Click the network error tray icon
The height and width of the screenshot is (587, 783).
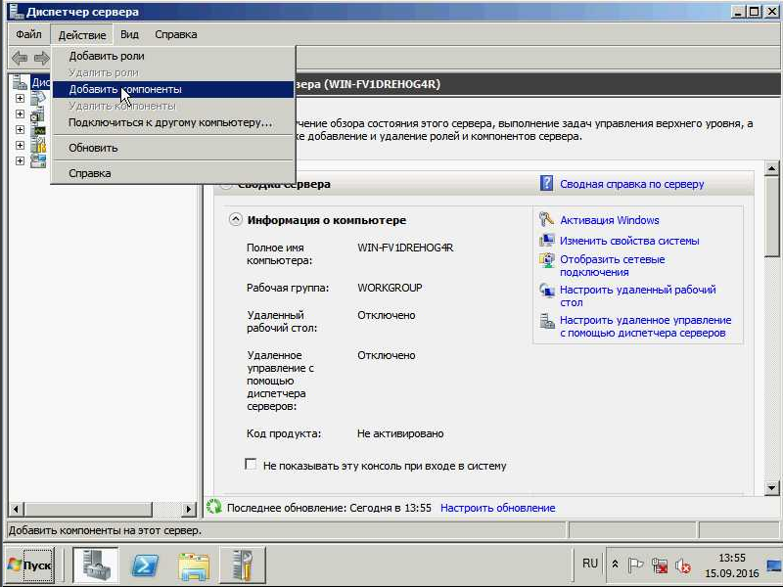point(659,565)
